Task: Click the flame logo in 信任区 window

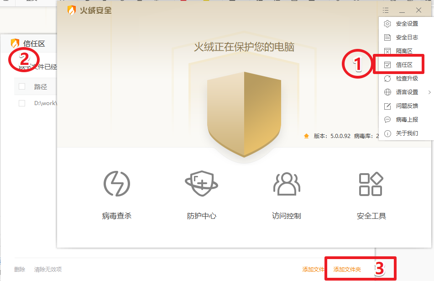Action: coord(15,43)
